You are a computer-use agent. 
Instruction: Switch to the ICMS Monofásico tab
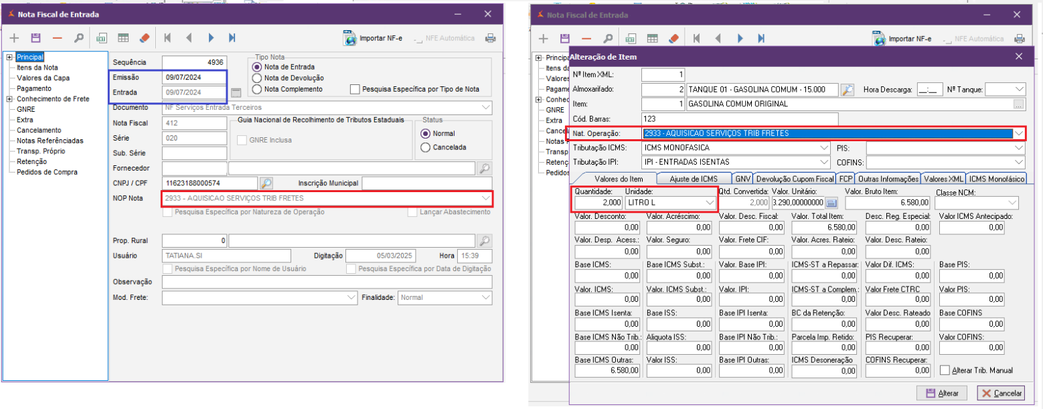[x=997, y=179]
